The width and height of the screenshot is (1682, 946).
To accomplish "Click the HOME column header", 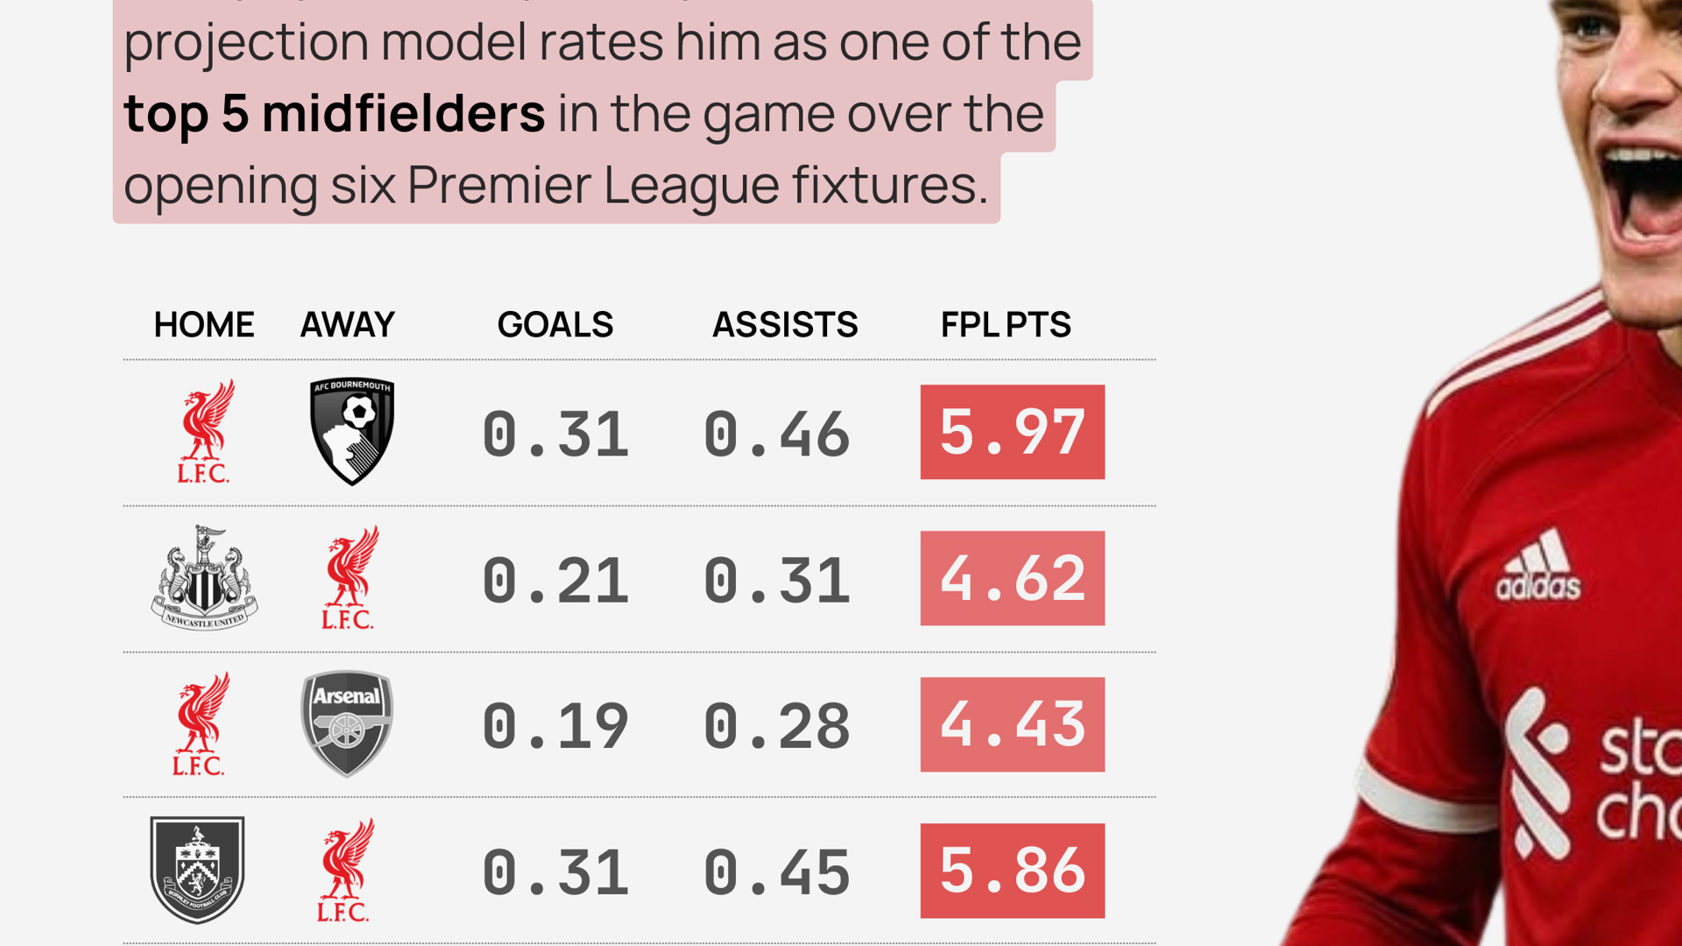I will (x=204, y=325).
